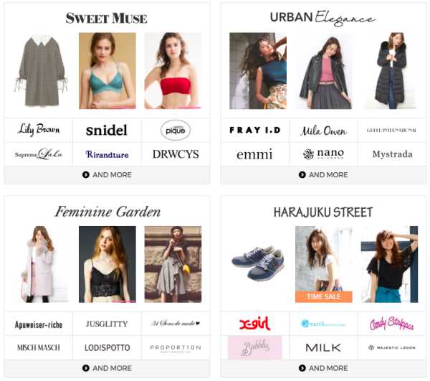Open the nano universe logo
Viewport: 430px width, 381px height.
[x=323, y=154]
